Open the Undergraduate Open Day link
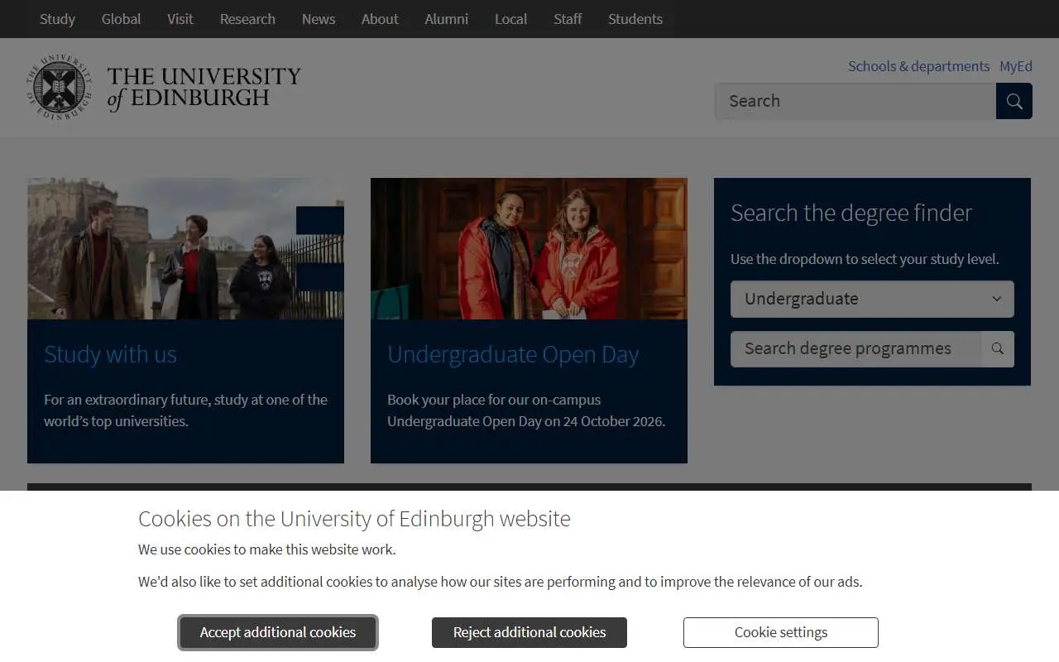1059x662 pixels. tap(513, 354)
